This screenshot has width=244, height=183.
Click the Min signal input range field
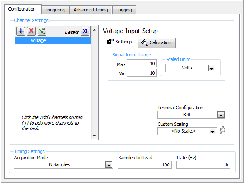pyautogui.click(x=142, y=73)
